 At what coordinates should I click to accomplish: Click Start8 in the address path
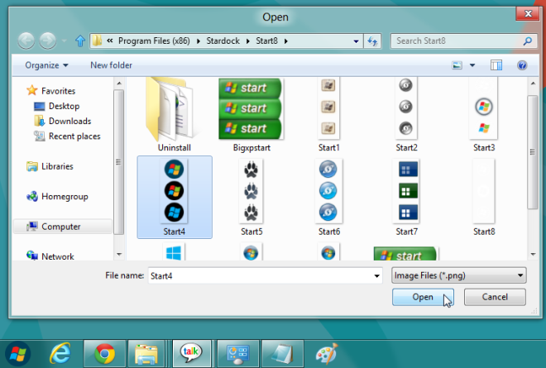[x=266, y=41]
